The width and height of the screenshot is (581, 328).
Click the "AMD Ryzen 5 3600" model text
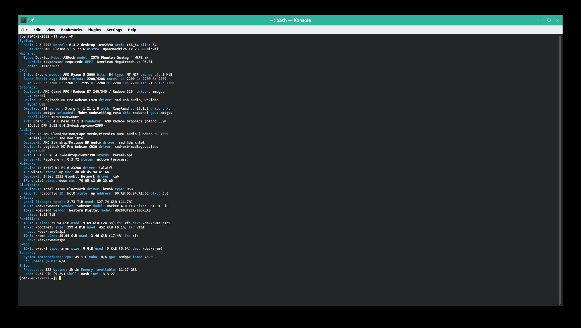[x=79, y=75]
